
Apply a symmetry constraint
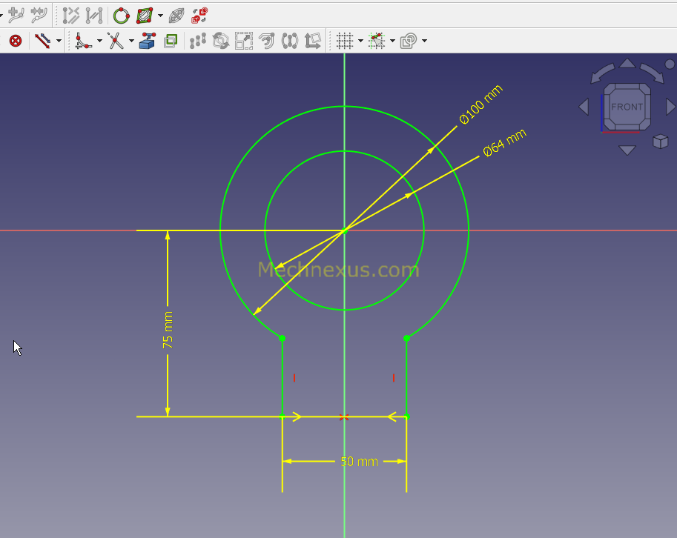point(291,41)
